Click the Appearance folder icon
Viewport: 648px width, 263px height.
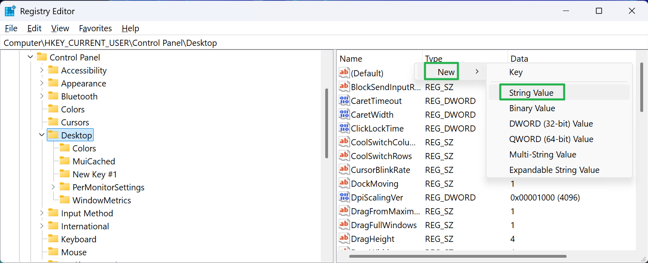(x=53, y=83)
